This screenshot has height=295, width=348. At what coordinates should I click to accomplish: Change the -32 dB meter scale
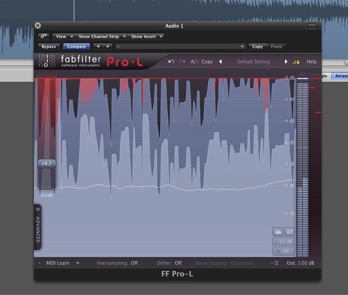284,242
